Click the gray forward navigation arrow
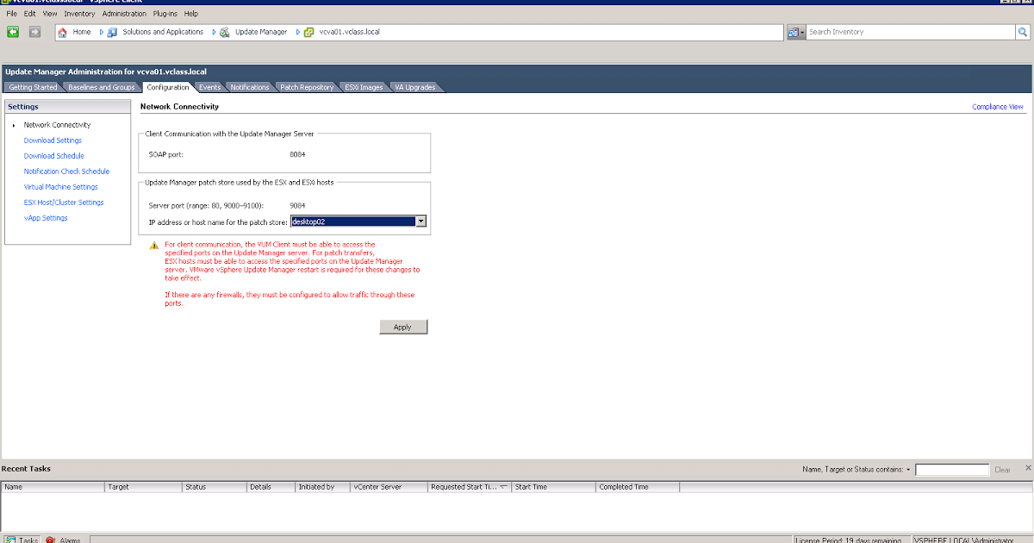Viewport: 1034px width, 543px height. click(34, 32)
